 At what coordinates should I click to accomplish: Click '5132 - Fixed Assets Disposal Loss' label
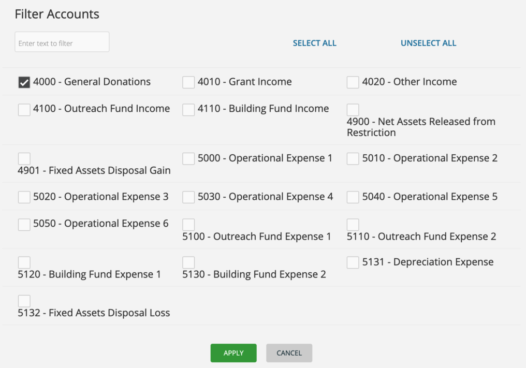coord(94,313)
